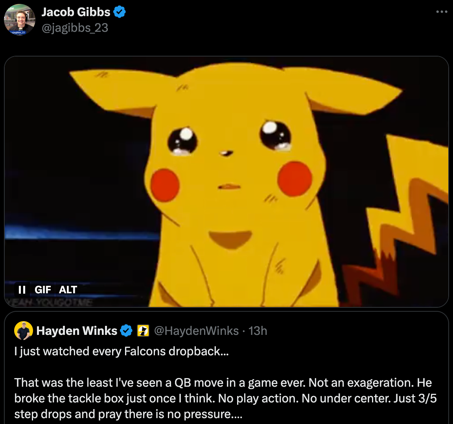Open Jacob Gibbs profile picture
This screenshot has height=424, width=453.
click(20, 20)
